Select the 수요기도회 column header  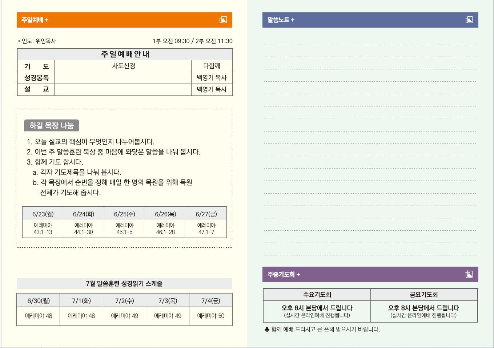317,295
